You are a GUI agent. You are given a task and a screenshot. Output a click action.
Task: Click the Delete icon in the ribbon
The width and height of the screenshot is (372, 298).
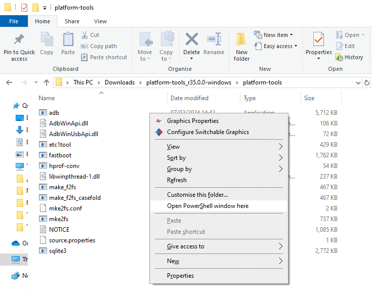191,39
